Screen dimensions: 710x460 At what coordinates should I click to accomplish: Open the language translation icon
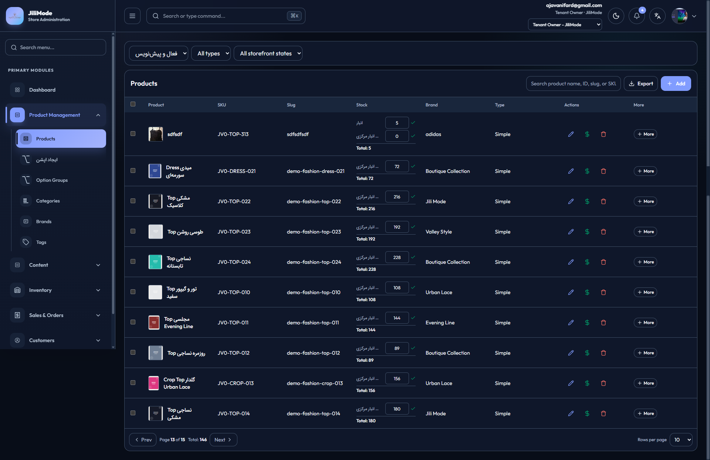click(657, 16)
